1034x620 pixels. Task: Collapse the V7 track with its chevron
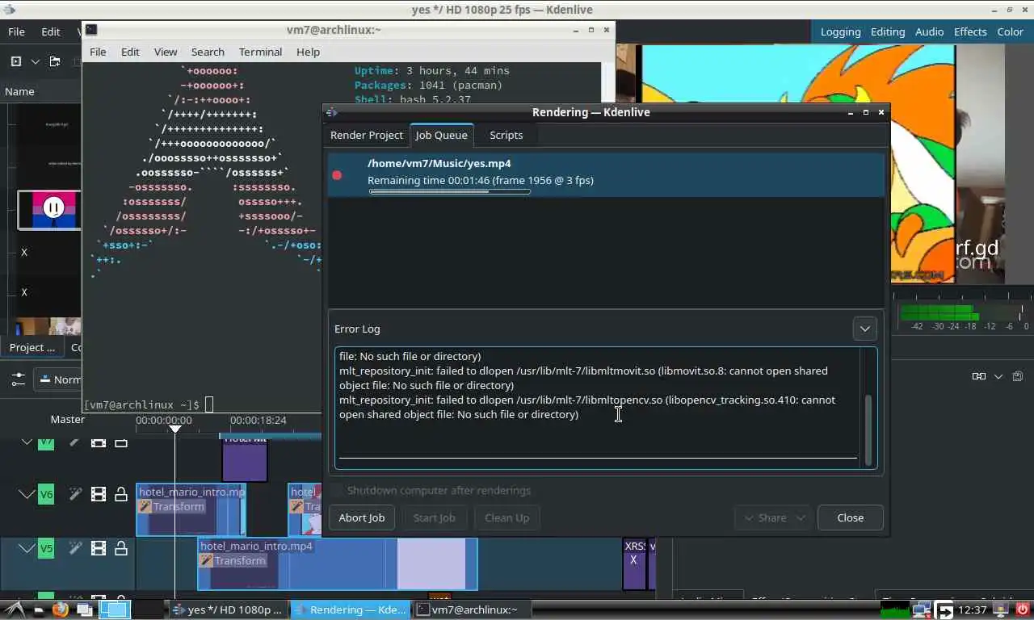[x=27, y=442]
